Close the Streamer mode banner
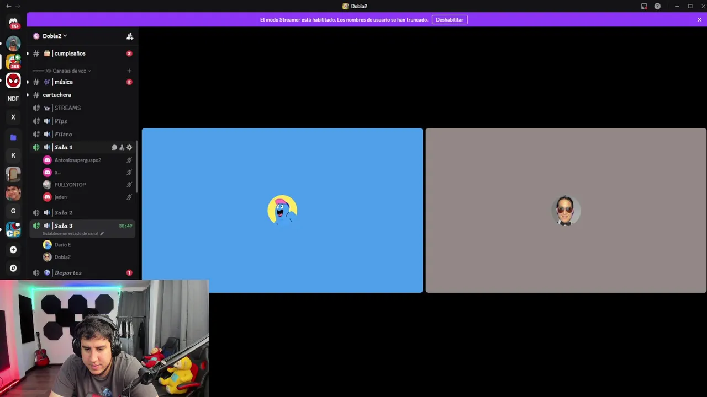The width and height of the screenshot is (707, 397). pos(699,20)
